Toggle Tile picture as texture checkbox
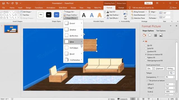The width and height of the screenshot is (179, 100). click(x=147, y=81)
